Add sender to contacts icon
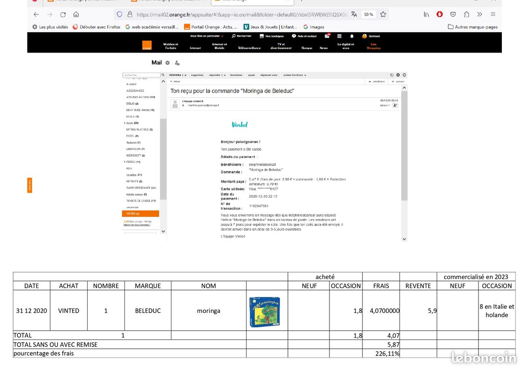The width and height of the screenshot is (527, 372). tap(395, 106)
